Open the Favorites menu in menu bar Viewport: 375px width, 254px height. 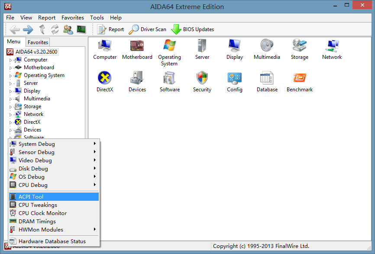pyautogui.click(x=73, y=18)
